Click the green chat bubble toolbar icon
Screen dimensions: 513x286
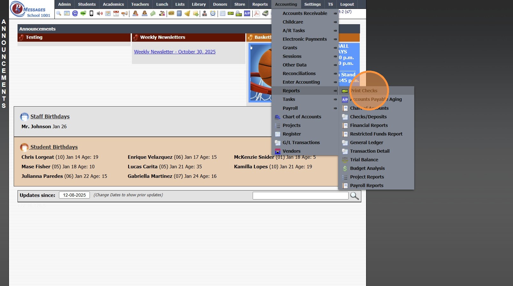point(83,13)
